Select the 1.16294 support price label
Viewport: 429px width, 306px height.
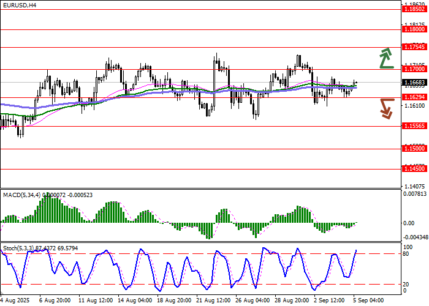[x=411, y=97]
